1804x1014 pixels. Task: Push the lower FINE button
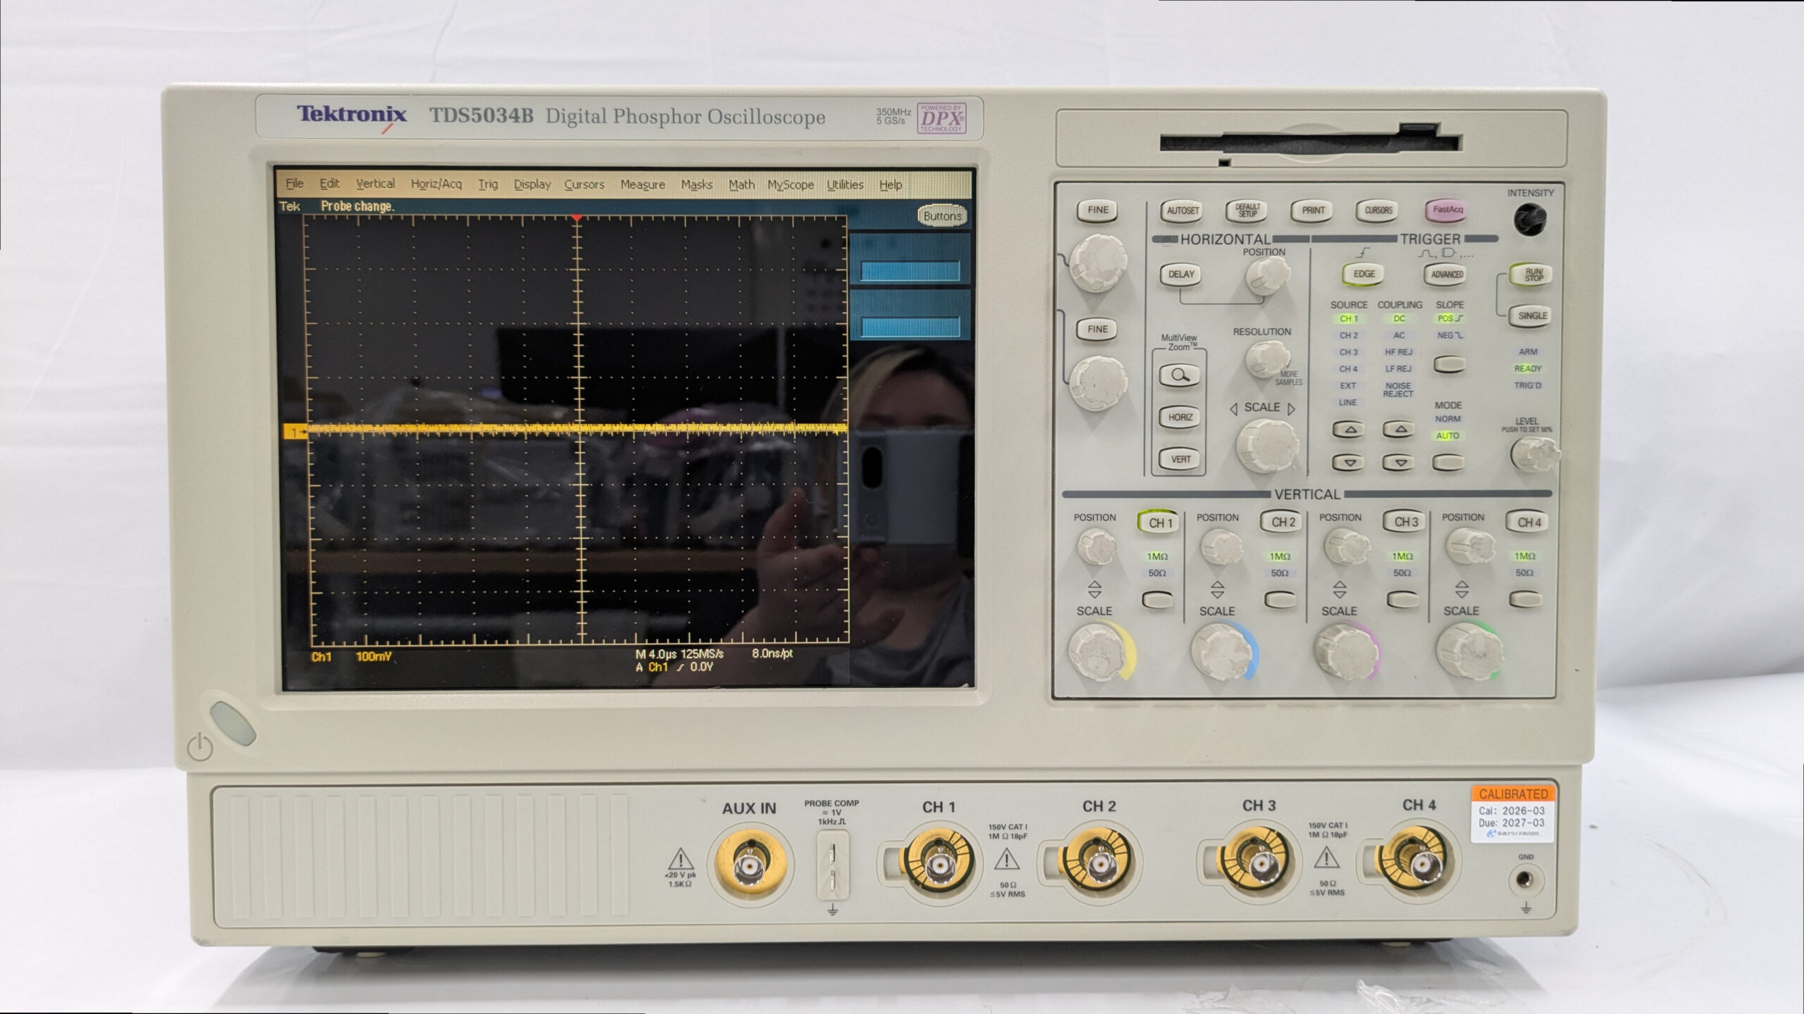point(1097,329)
